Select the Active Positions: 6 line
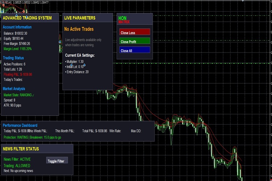272x181 pixels. tap(15, 64)
